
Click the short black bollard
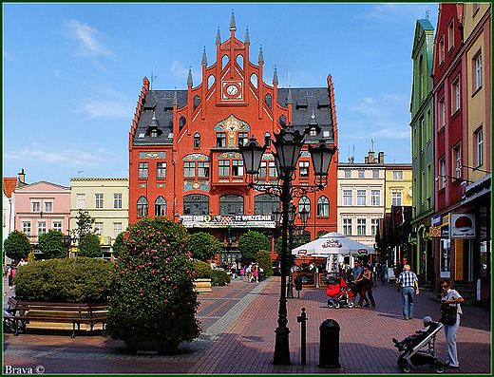(x=330, y=344)
